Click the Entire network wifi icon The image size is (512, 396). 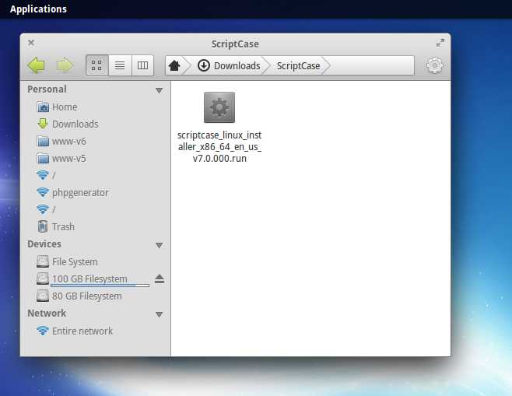[43, 331]
